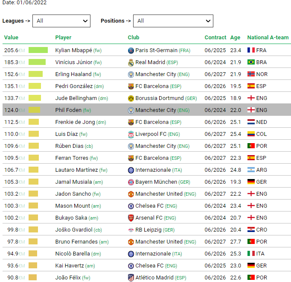The image size is (291, 282).
Task: Open Luis Díaz player name
Action: [x=67, y=134]
